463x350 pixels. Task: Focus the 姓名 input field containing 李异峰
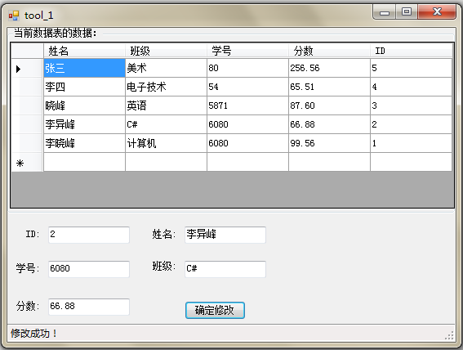[x=225, y=235]
